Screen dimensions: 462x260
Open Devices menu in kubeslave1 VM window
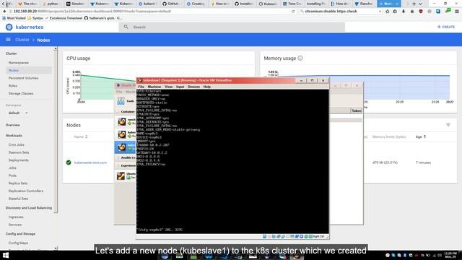[x=193, y=87]
